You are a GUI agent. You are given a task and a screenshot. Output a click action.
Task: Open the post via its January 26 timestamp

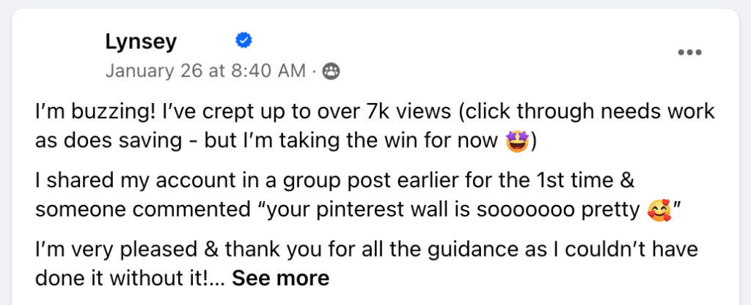coord(205,71)
